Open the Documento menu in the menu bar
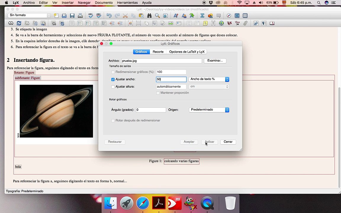 [x=104, y=3]
